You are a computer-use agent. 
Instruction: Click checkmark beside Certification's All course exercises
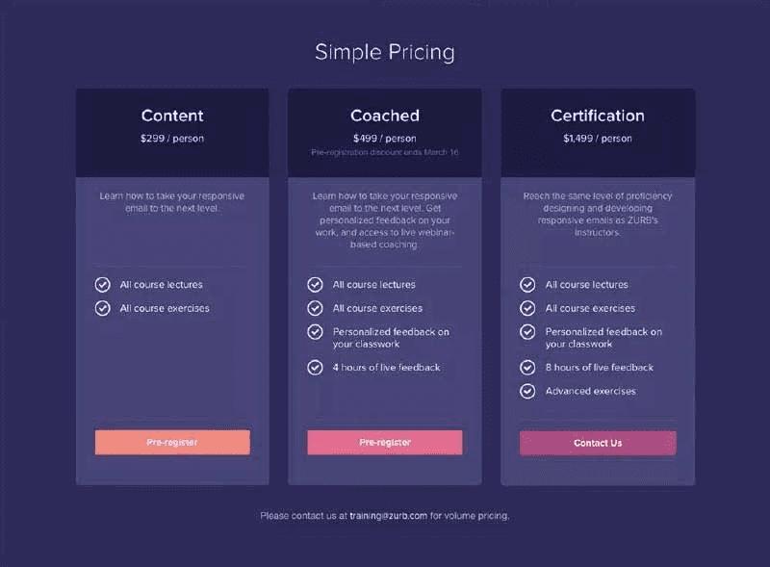click(527, 308)
